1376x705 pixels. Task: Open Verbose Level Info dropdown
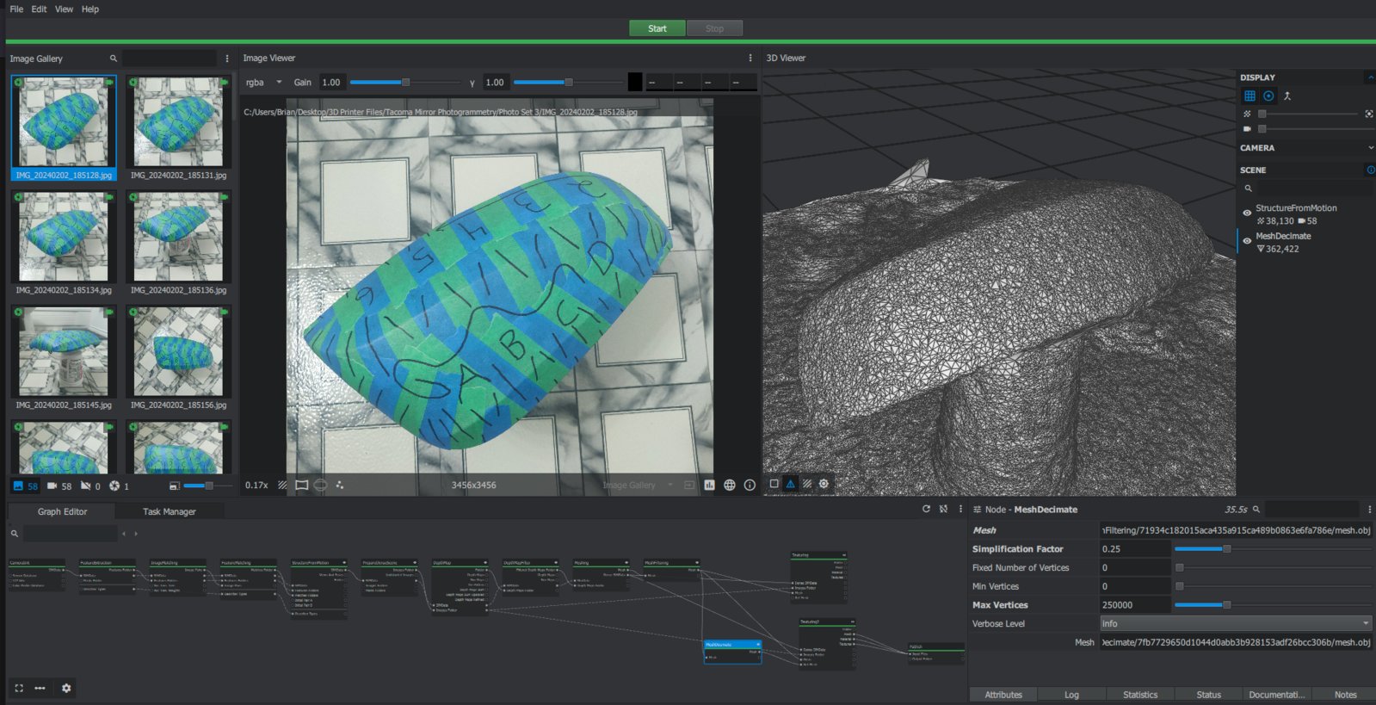click(1236, 623)
